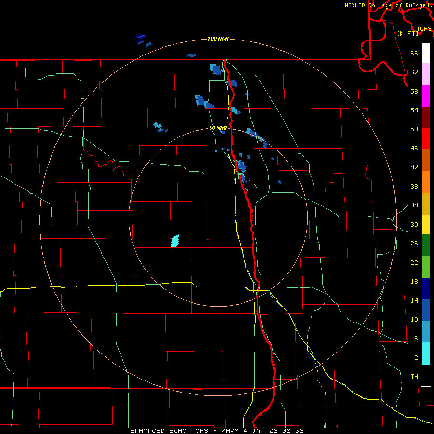Click the '38' legend value

(x=414, y=186)
